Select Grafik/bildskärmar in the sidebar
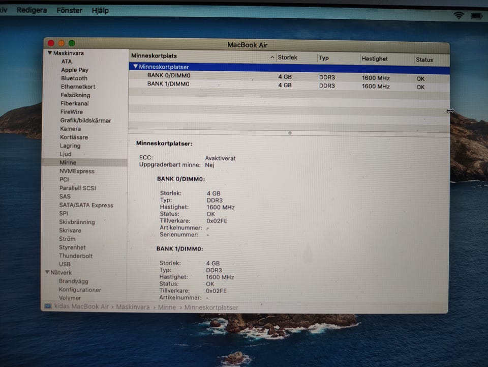The image size is (488, 367). [x=85, y=121]
